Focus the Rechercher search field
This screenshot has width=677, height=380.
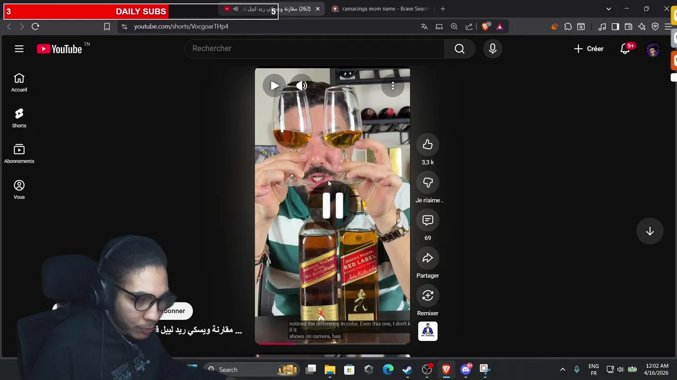click(x=315, y=49)
